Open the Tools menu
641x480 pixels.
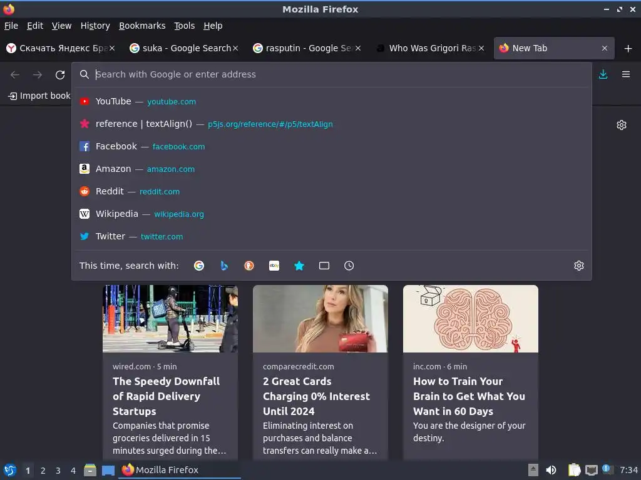185,26
